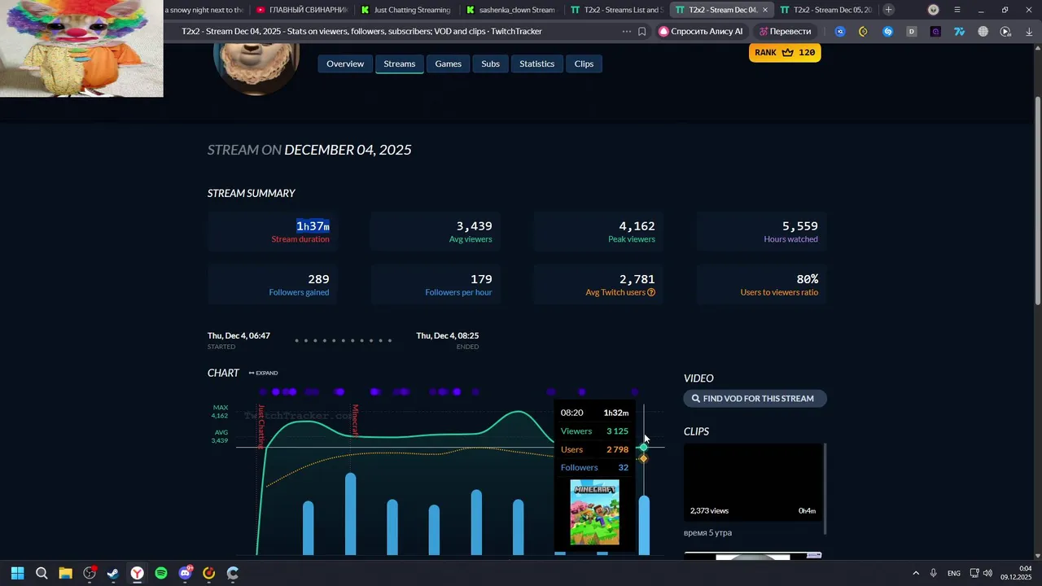Open the Overview tab
1042x586 pixels.
point(345,63)
